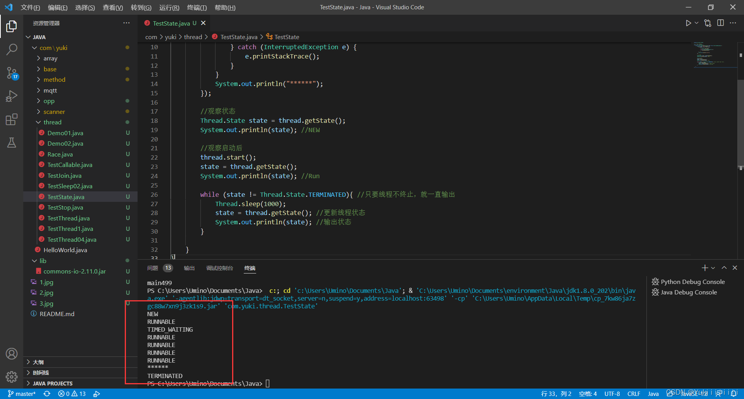The height and width of the screenshot is (399, 744).
Task: Open notifications bell in status bar
Action: click(x=734, y=394)
